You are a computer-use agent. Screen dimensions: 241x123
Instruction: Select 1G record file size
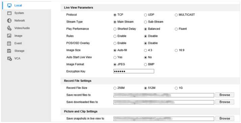tap(176, 88)
